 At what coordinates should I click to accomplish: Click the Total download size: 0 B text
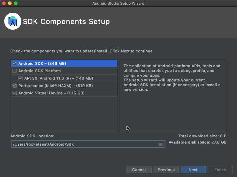pos(202,136)
